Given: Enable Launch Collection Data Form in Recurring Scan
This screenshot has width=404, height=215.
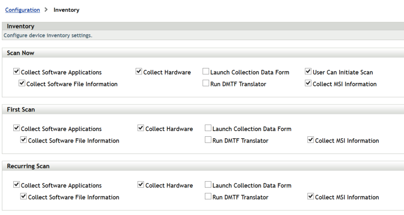Looking at the screenshot, I should [x=208, y=185].
